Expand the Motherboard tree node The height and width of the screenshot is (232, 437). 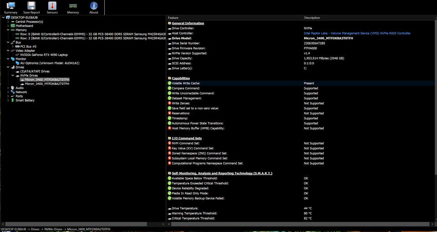click(x=8, y=26)
